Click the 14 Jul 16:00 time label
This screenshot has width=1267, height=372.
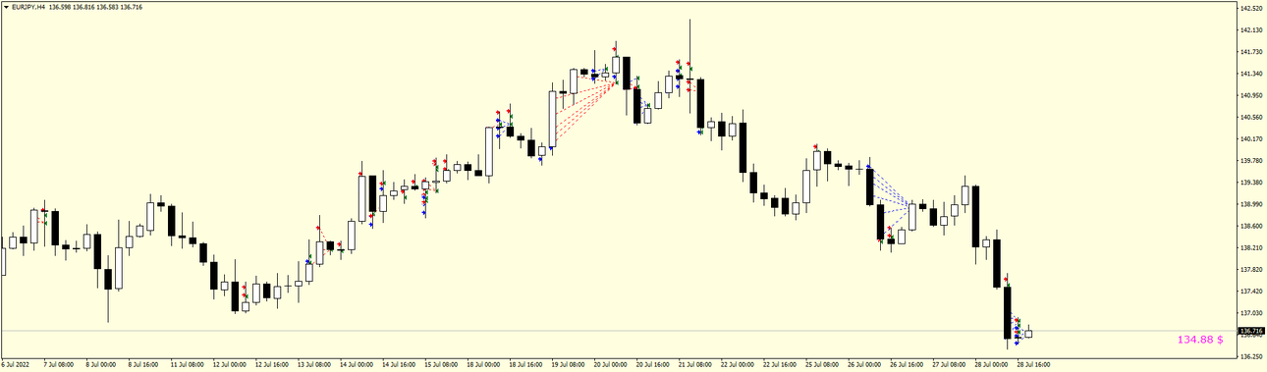click(x=398, y=365)
